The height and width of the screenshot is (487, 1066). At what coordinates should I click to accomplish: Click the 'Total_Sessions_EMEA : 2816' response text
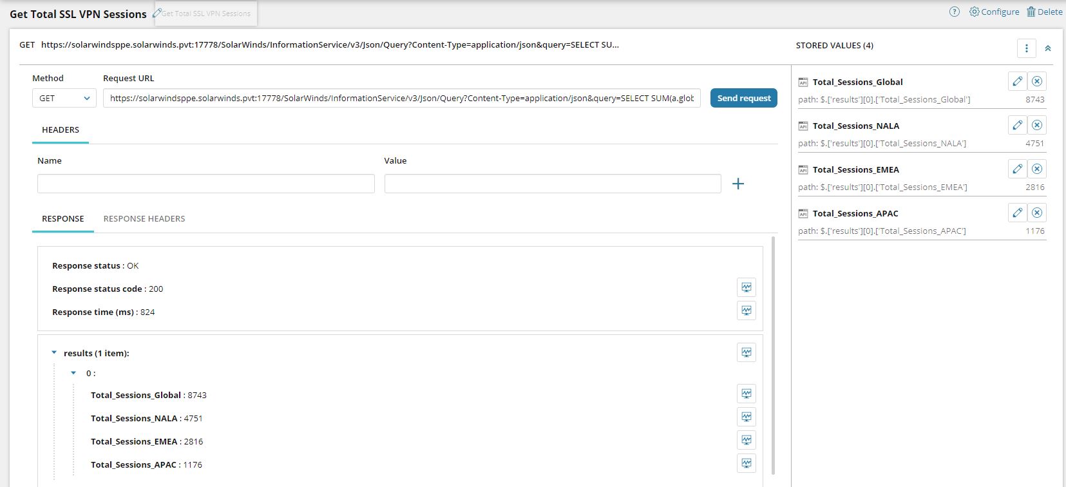(x=147, y=442)
